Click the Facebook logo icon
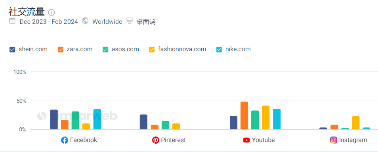This screenshot has width=378, height=152. tap(65, 140)
